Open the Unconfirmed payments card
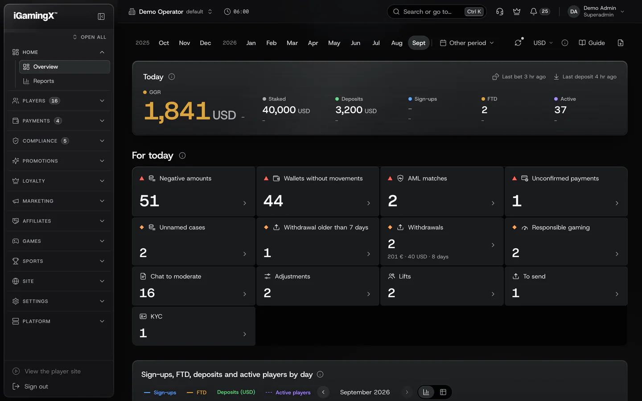 (566, 192)
